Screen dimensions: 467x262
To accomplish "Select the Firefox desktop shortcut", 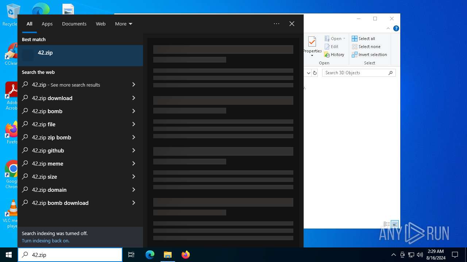I will (11, 133).
